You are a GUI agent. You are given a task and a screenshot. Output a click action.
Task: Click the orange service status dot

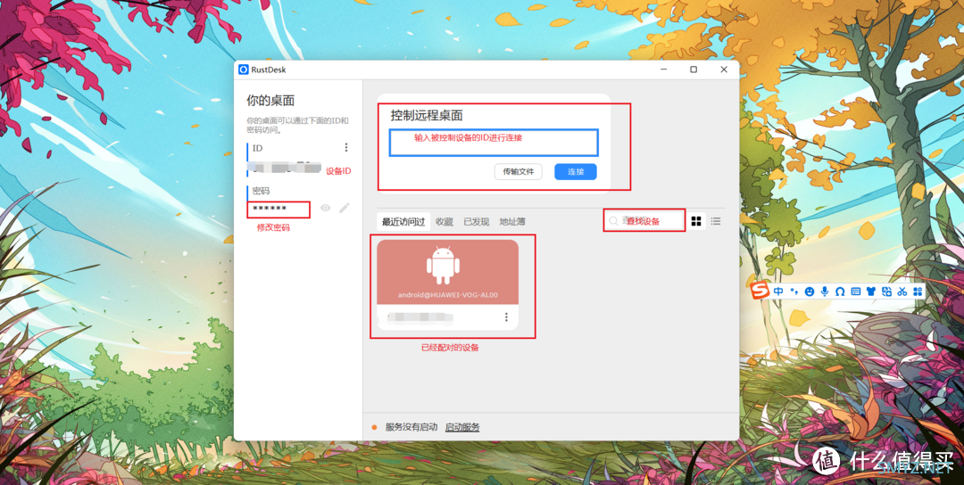pos(374,427)
